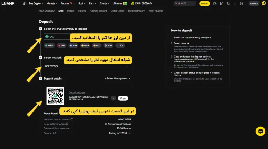Switch to the Funding account tab
The image size is (268, 149).
click(98, 11)
